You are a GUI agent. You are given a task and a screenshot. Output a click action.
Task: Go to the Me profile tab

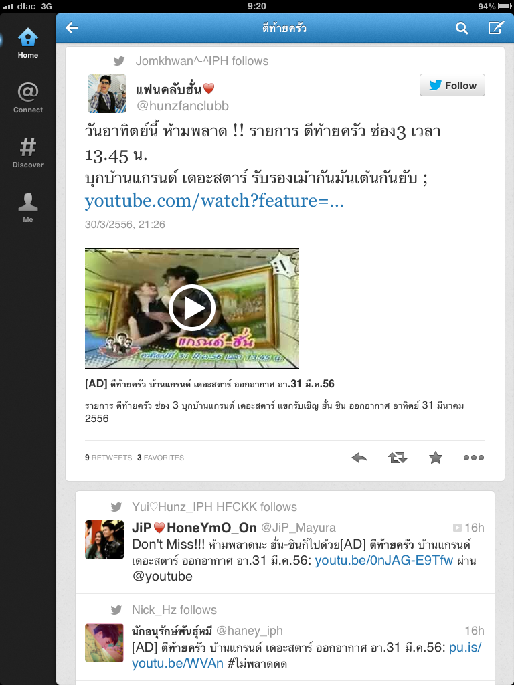point(28,208)
